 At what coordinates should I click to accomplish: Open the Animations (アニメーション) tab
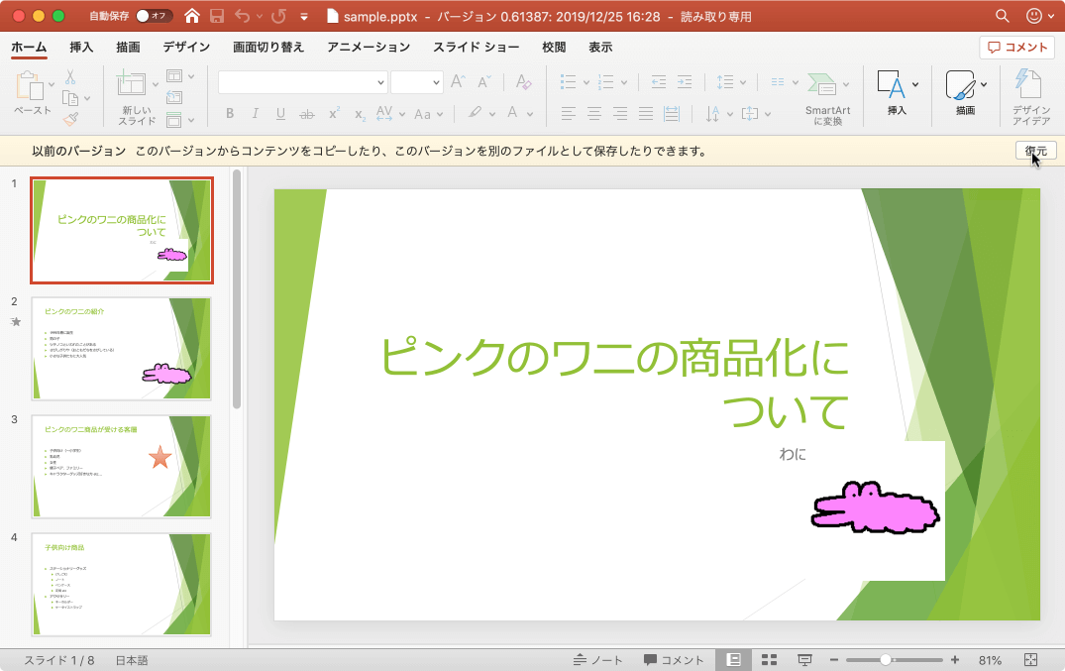click(x=369, y=47)
